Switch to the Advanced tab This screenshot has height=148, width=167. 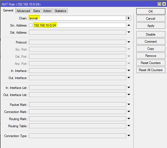tap(24, 11)
